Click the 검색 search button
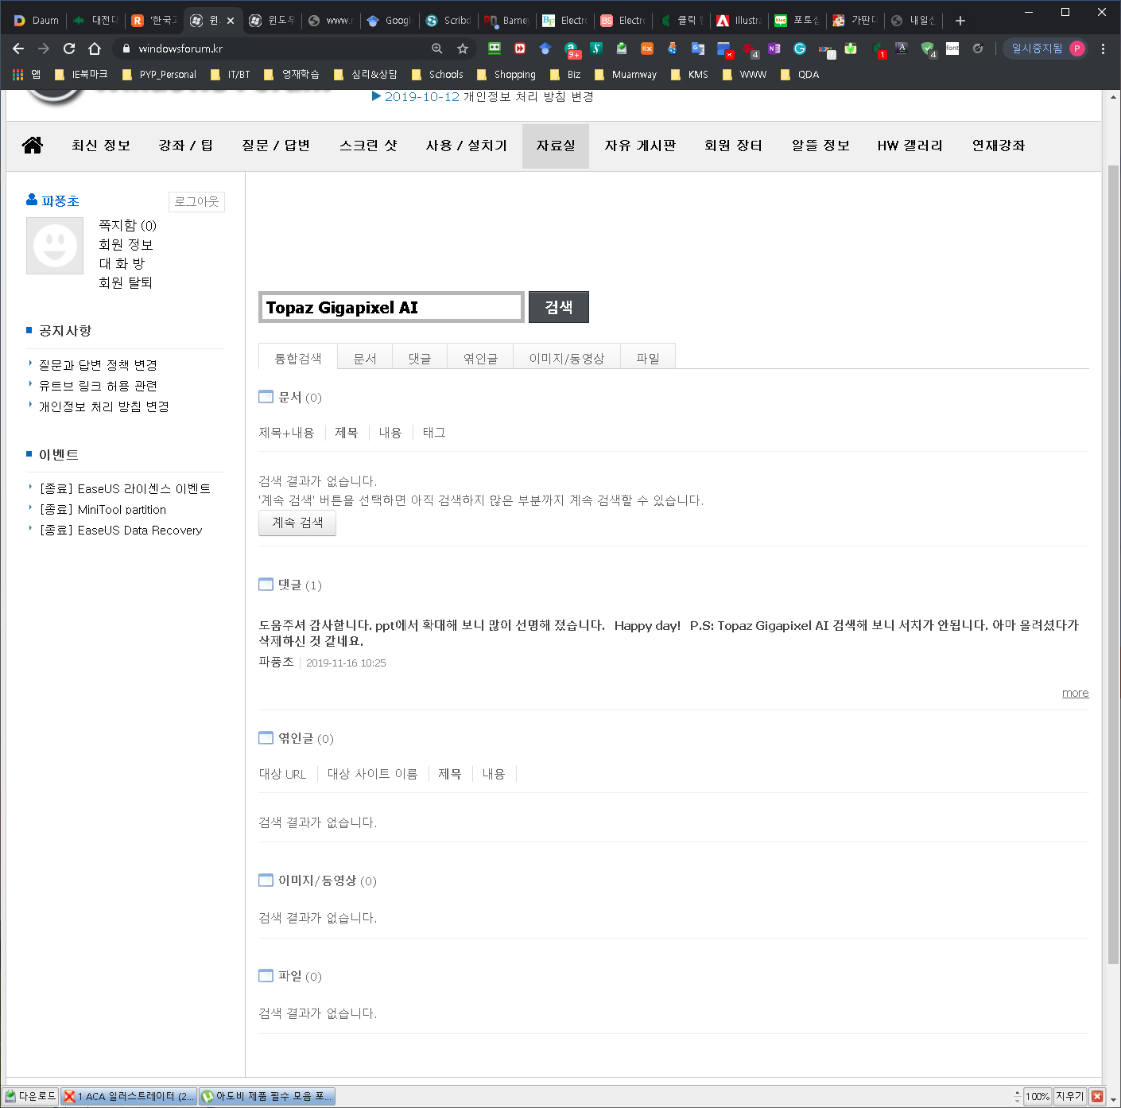This screenshot has height=1108, width=1121. (559, 307)
